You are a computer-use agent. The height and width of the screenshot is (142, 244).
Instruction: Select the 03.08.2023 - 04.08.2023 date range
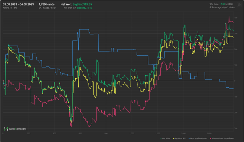point(18,4)
